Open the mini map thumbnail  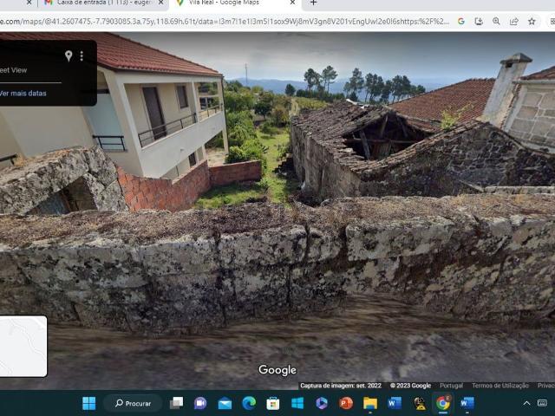tap(23, 346)
